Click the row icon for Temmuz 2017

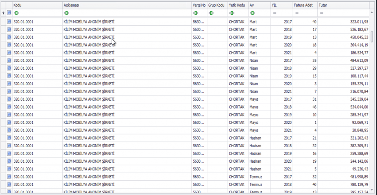(9, 177)
